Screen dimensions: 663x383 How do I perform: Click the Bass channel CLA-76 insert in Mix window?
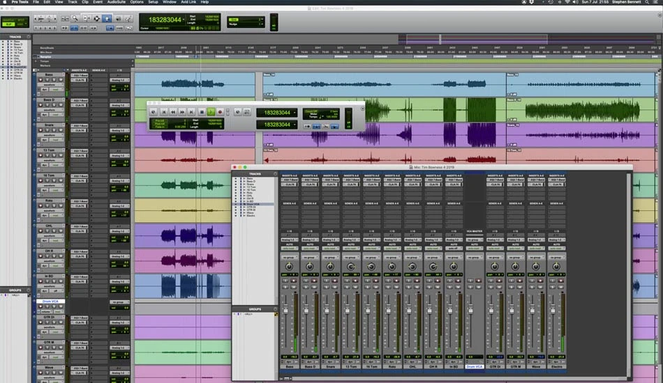click(290, 185)
